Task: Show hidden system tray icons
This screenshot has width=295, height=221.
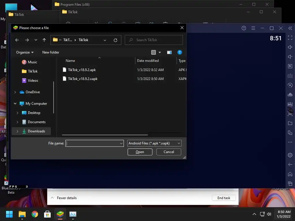Action: click(x=254, y=214)
